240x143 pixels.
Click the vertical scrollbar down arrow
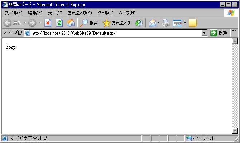(x=235, y=131)
